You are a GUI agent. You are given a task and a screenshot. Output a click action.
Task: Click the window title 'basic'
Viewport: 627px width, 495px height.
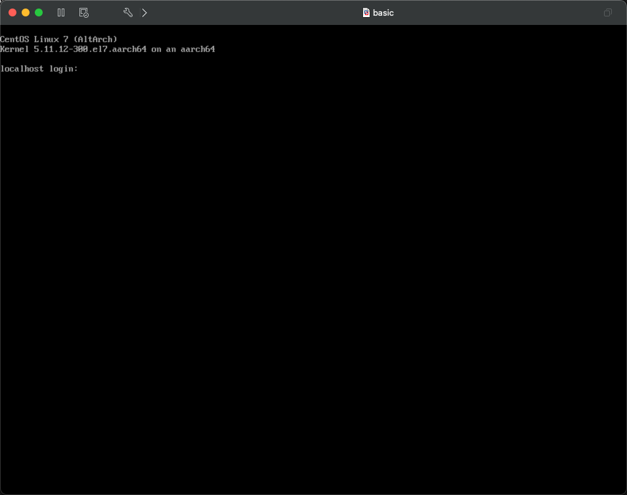(x=383, y=12)
